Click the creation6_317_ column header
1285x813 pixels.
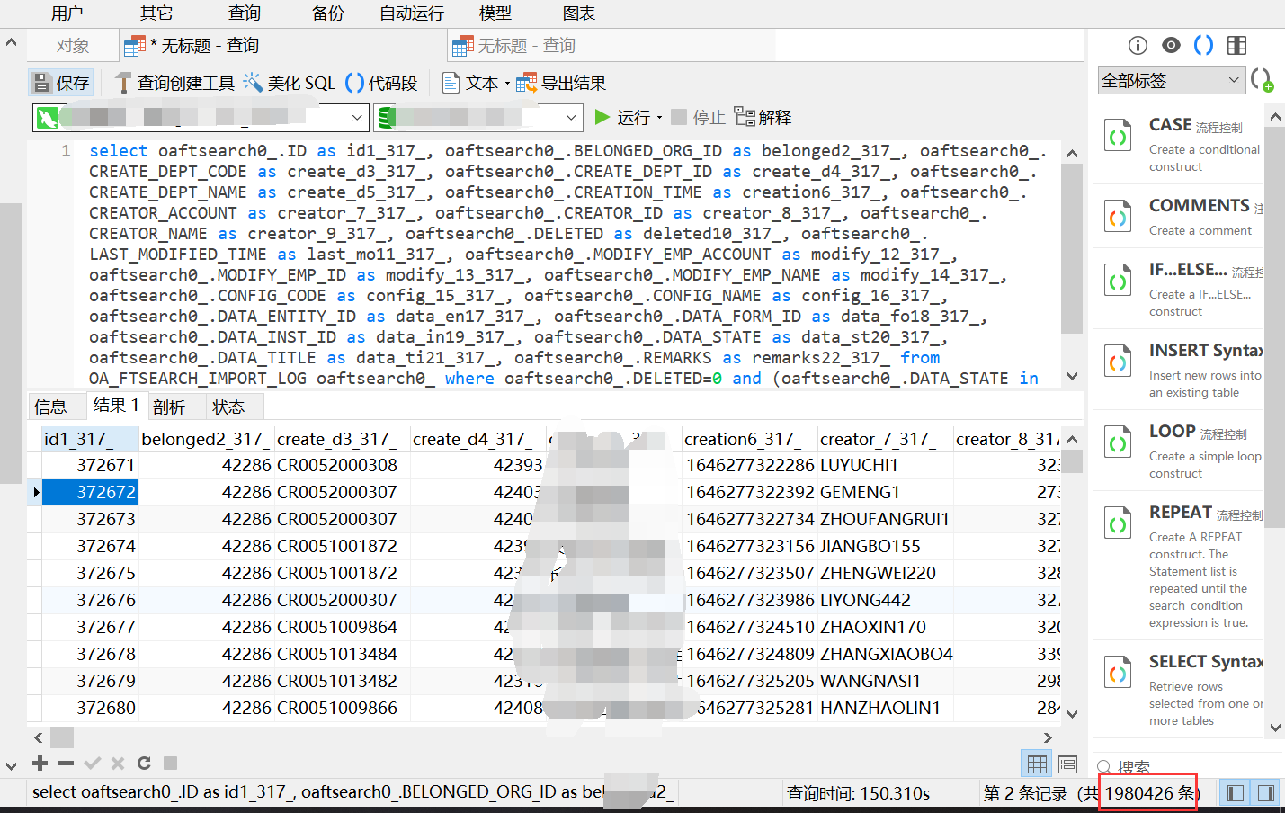pos(749,439)
